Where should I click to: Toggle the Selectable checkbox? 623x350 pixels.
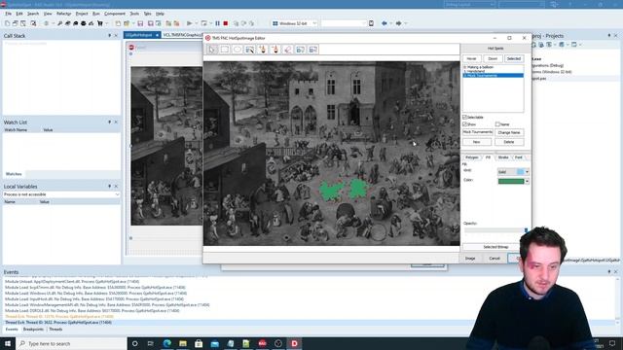(464, 117)
